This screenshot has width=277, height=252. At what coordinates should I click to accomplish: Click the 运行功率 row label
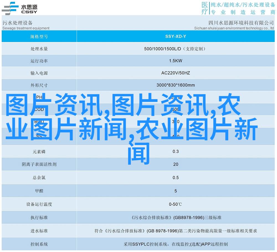(39, 61)
